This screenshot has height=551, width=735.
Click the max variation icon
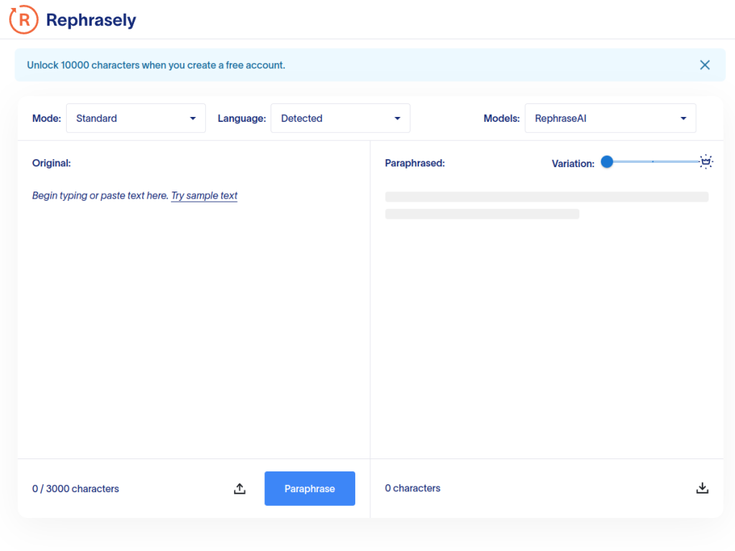click(706, 161)
